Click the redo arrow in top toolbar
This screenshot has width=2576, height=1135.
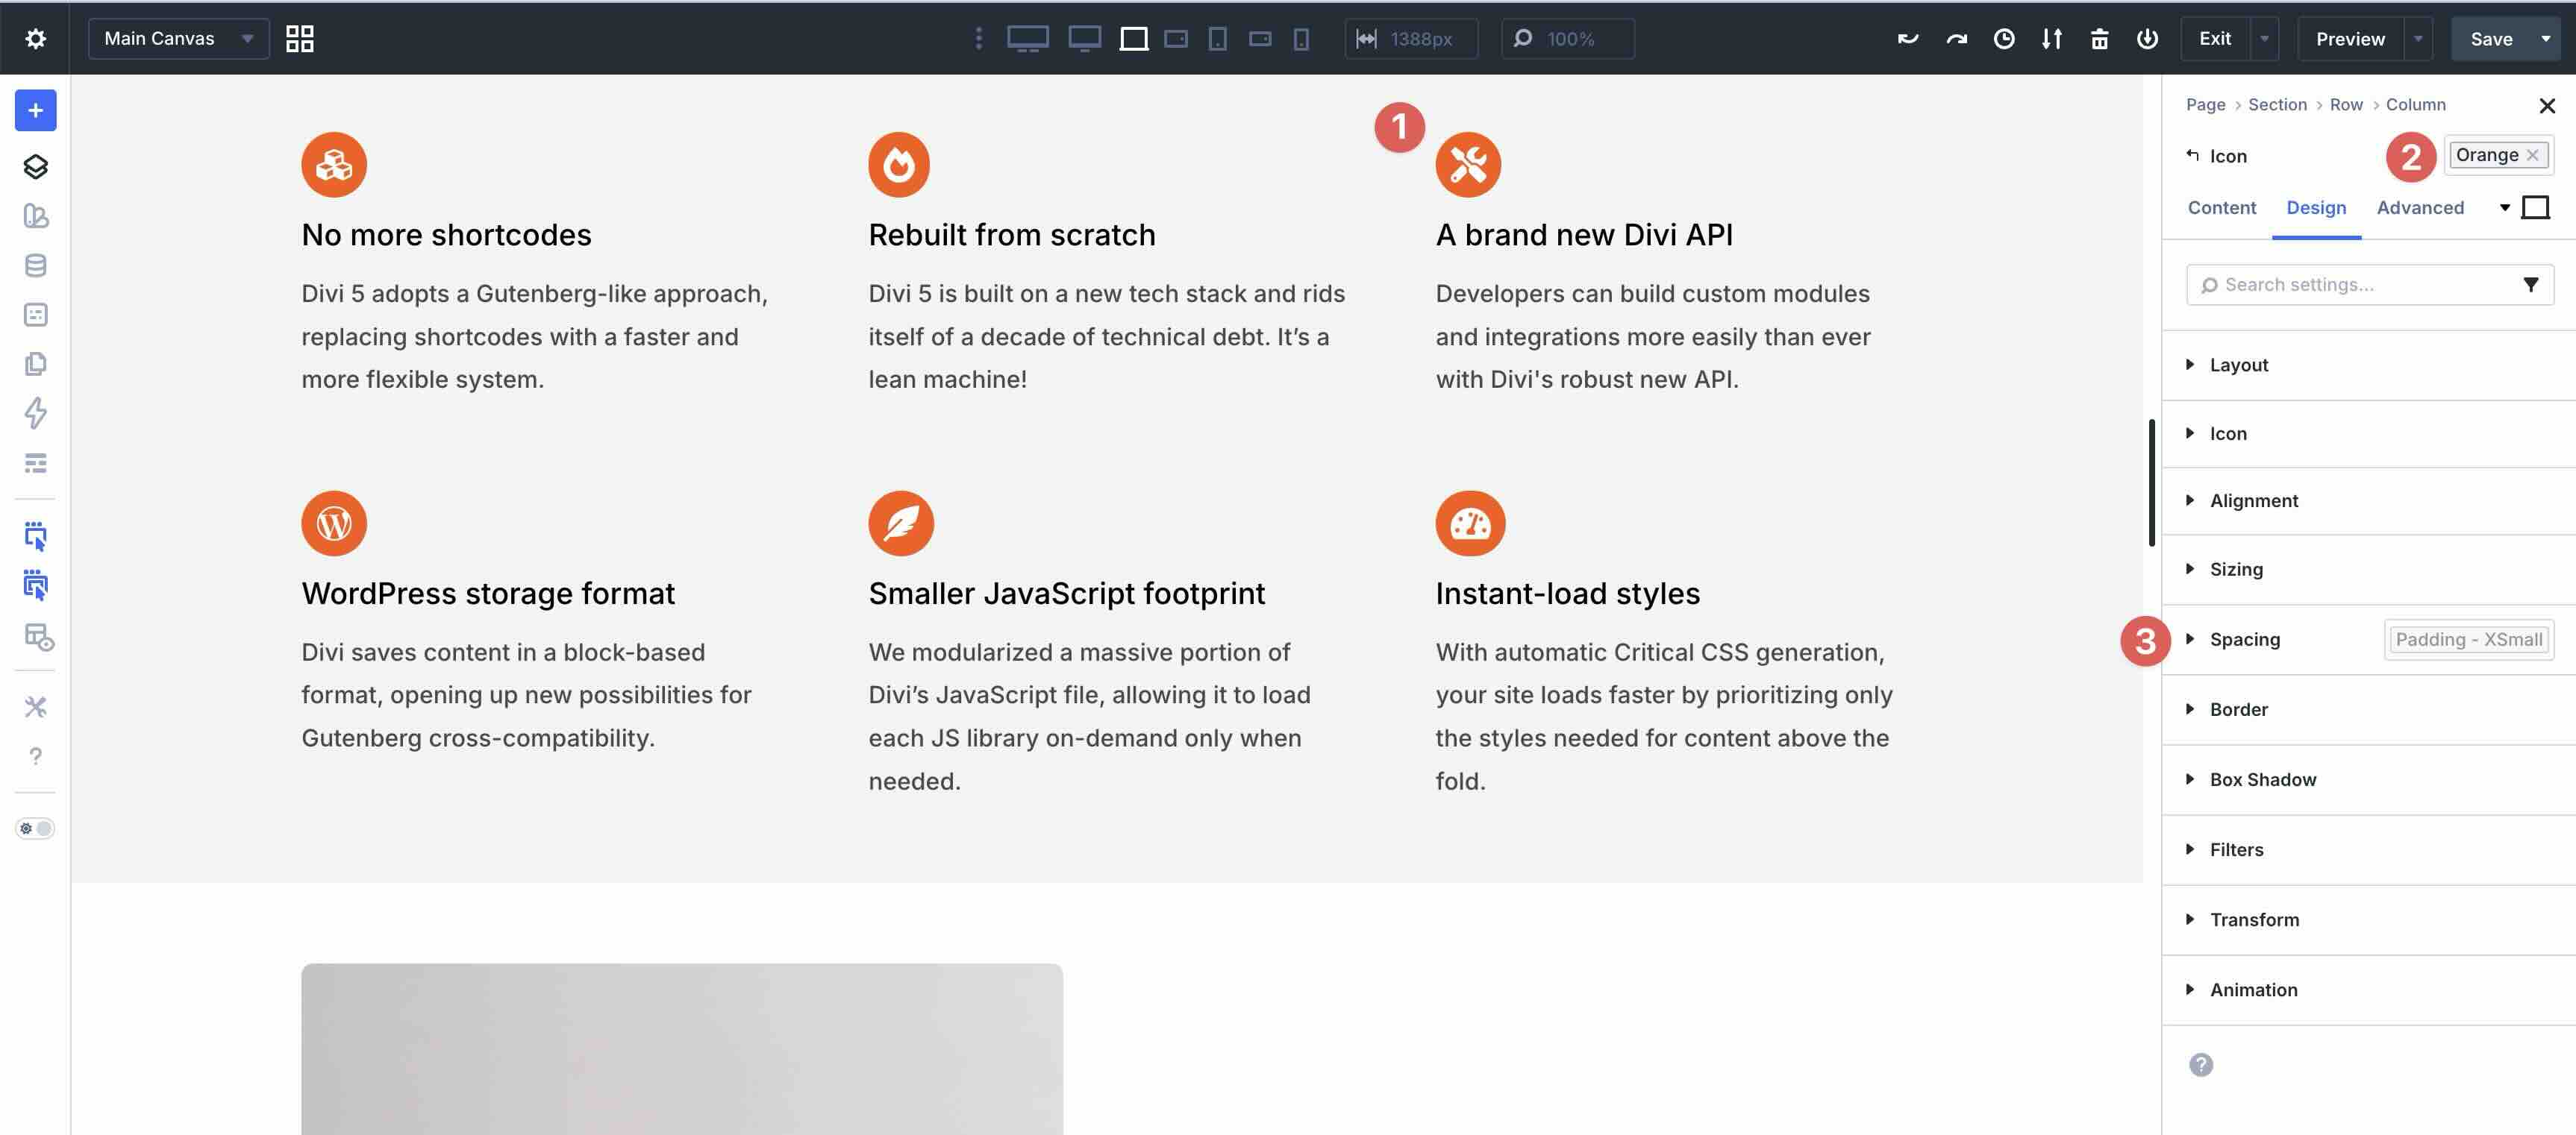coord(1956,39)
